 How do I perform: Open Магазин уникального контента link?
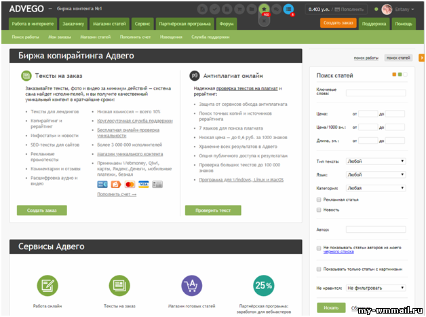(x=130, y=154)
